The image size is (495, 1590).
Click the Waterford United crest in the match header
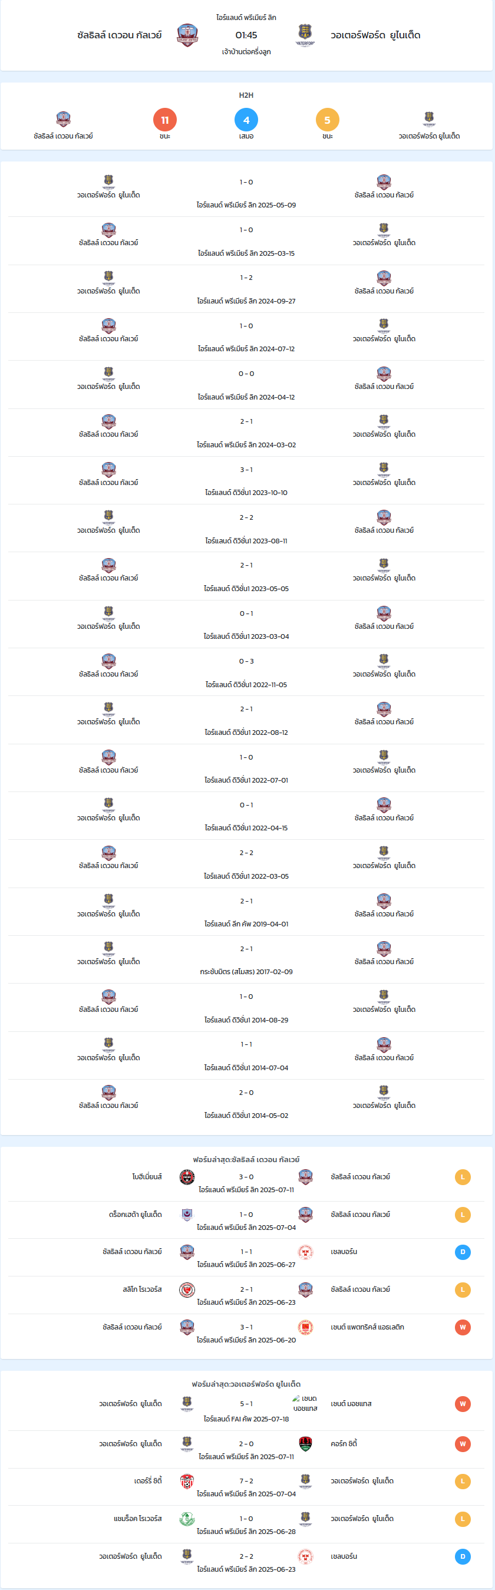coord(305,35)
